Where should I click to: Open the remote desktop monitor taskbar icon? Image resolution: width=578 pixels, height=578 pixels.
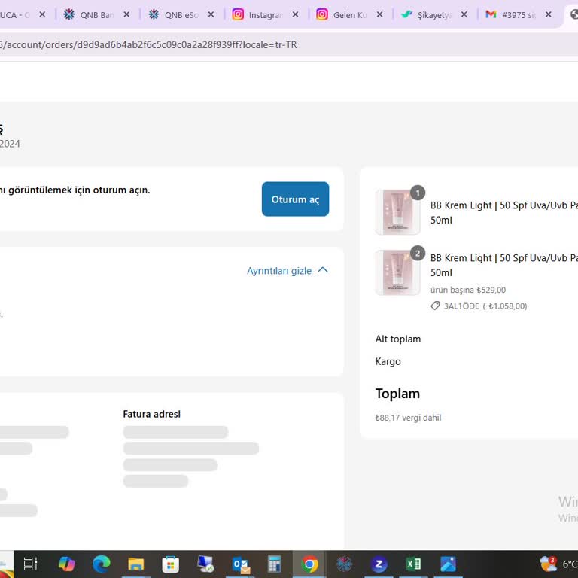(x=205, y=564)
